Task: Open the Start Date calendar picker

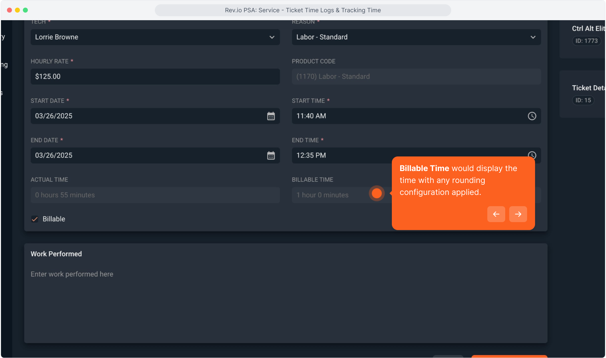Action: [x=271, y=116]
